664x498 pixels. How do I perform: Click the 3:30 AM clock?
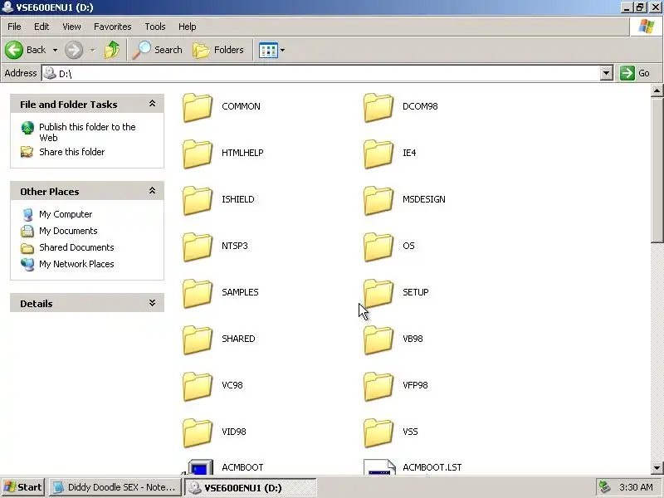[636, 487]
